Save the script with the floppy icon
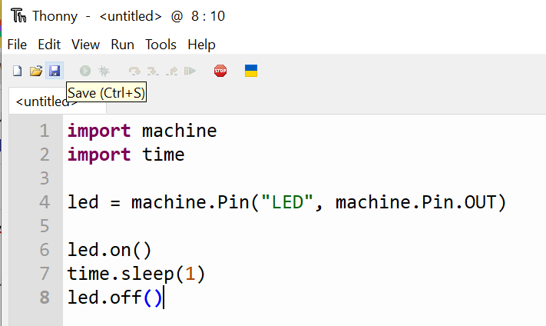546x326 pixels. (55, 72)
